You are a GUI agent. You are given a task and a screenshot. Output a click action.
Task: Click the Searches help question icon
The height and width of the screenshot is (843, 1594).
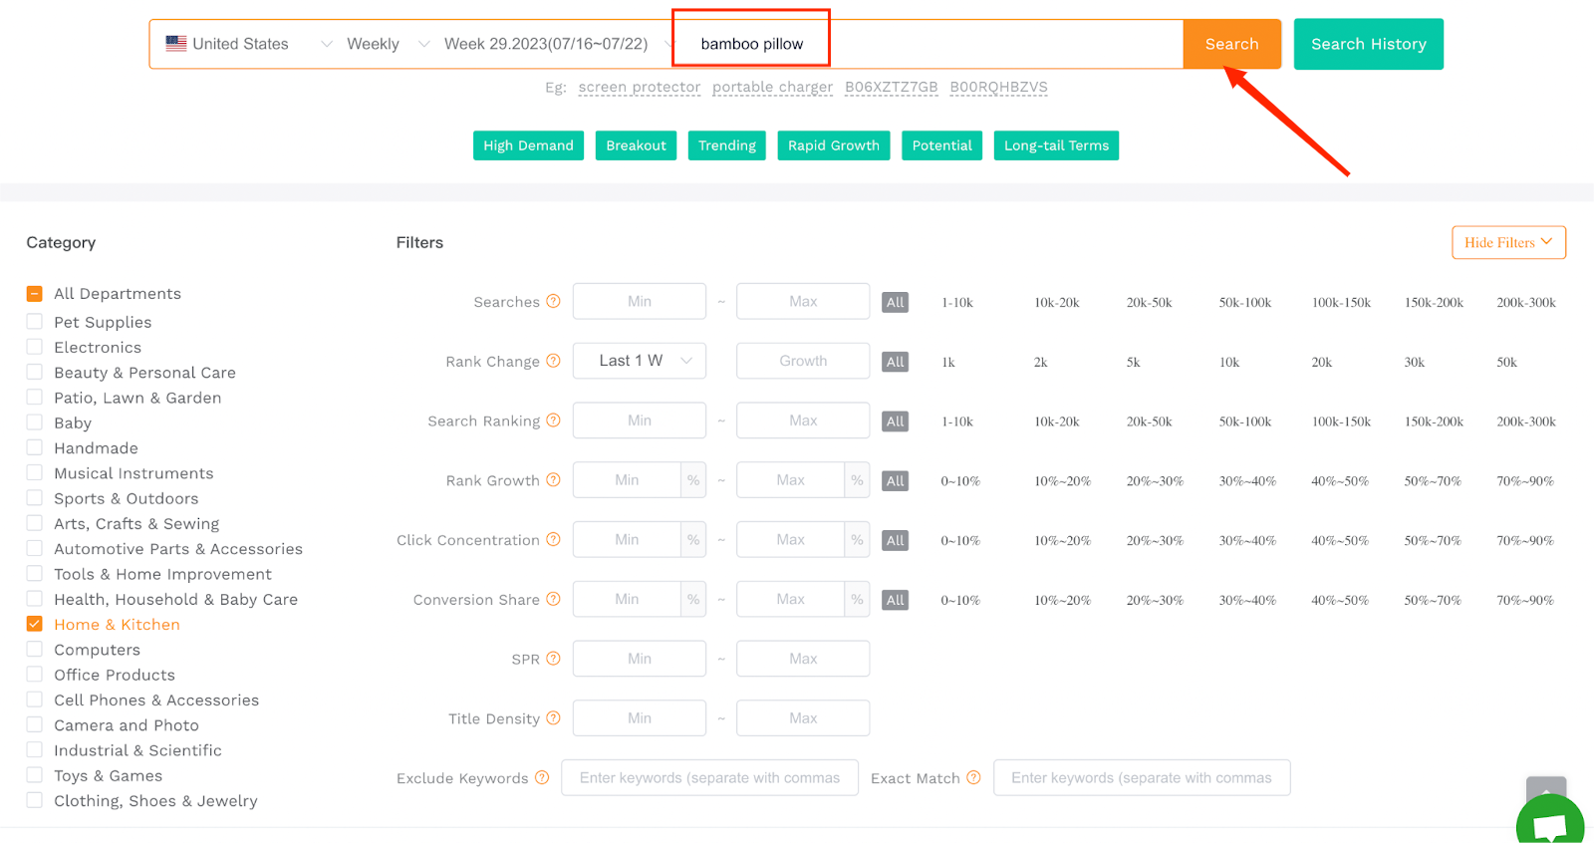coord(553,301)
